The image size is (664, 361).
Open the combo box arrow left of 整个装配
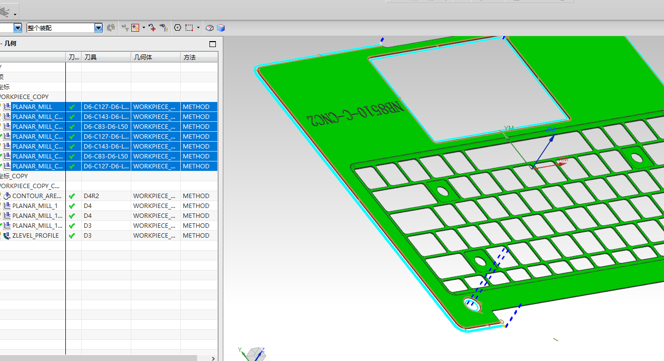(18, 28)
